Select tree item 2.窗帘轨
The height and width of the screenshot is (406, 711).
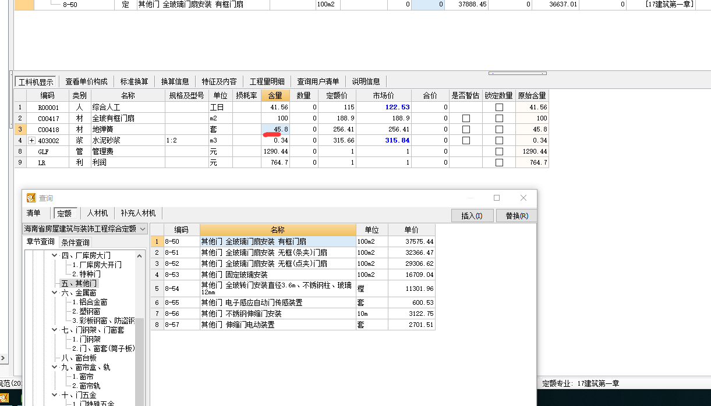pyautogui.click(x=86, y=386)
